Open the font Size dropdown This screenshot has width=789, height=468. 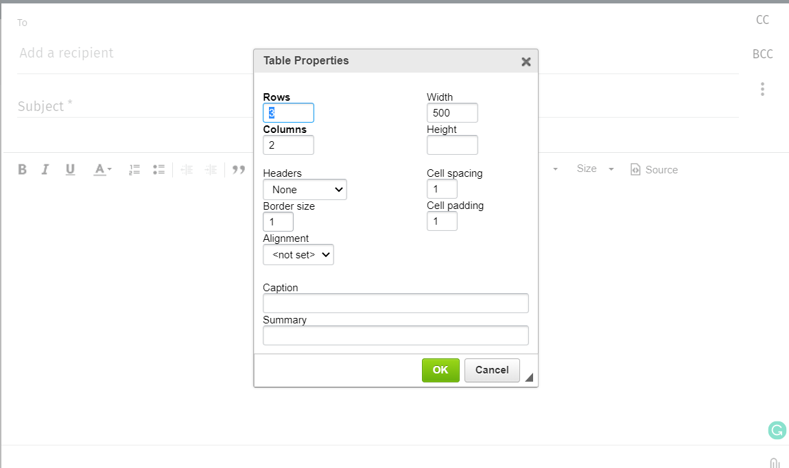pyautogui.click(x=595, y=169)
